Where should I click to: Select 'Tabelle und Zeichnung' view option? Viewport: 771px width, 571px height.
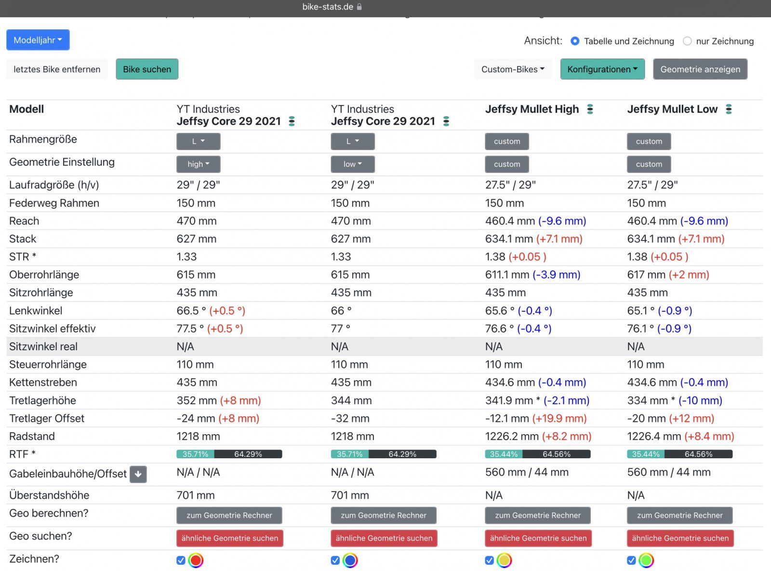coord(575,41)
